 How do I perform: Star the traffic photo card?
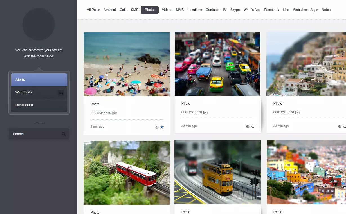pyautogui.click(x=253, y=127)
